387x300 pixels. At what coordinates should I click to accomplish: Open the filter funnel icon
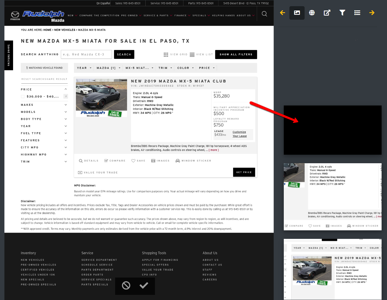tap(342, 13)
